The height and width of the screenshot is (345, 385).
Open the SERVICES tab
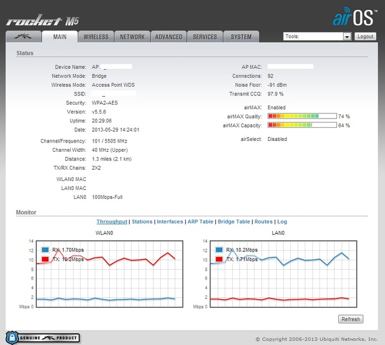(205, 37)
